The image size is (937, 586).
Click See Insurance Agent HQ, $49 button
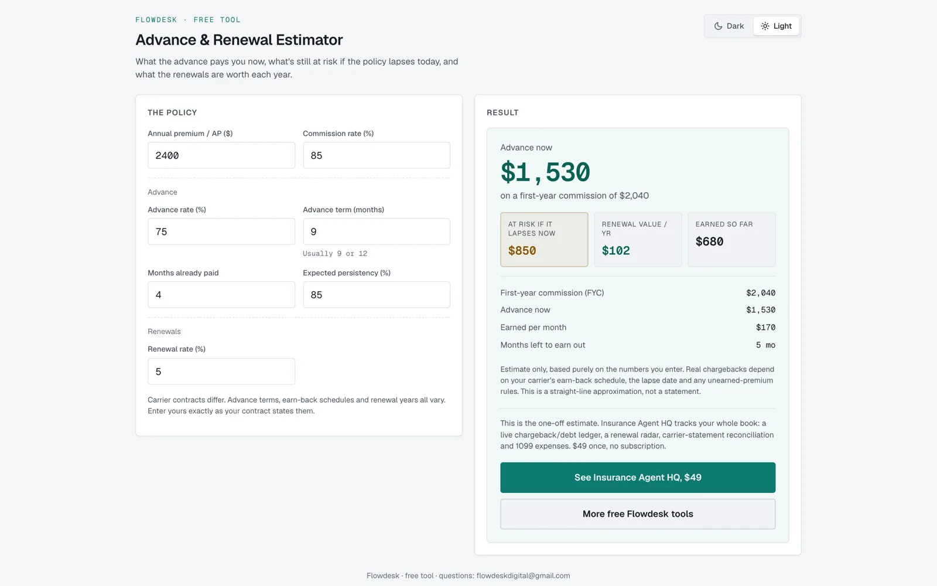(x=638, y=478)
